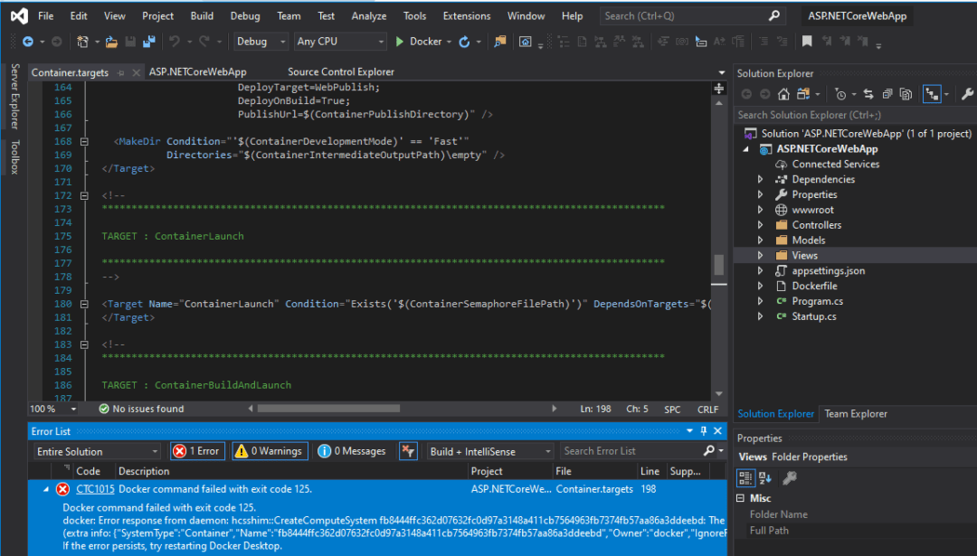
Task: Expand the Controllers folder in Solution Explorer
Action: 760,225
